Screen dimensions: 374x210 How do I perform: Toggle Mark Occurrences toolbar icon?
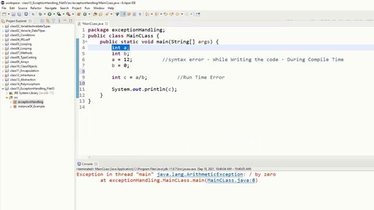[x=123, y=14]
